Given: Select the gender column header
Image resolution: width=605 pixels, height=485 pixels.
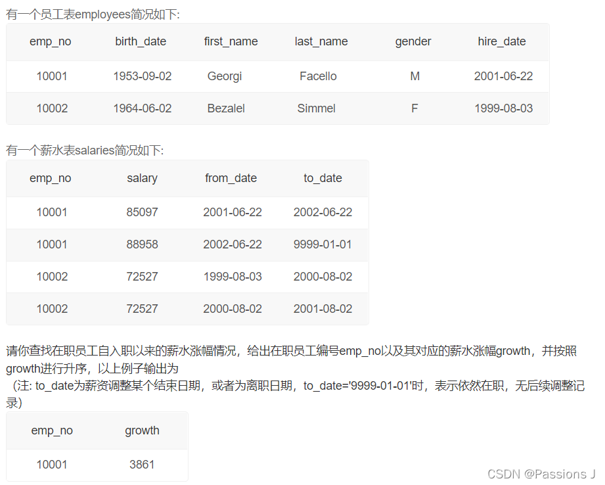Looking at the screenshot, I should point(413,41).
